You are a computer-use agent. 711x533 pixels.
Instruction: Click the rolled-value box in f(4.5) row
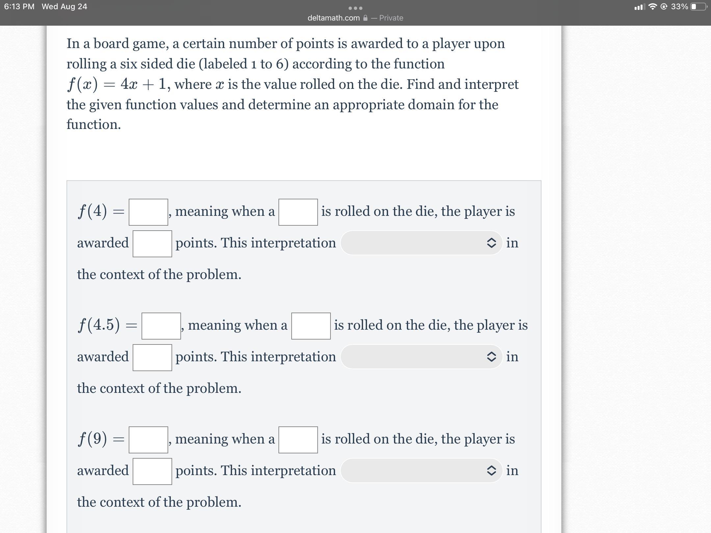coord(311,326)
